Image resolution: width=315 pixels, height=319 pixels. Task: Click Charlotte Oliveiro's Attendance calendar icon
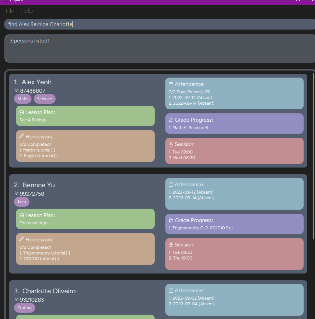pos(171,291)
